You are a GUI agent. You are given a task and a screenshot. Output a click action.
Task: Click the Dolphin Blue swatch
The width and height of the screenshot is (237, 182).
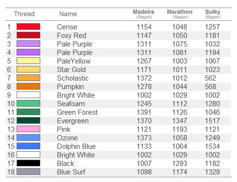28,146
